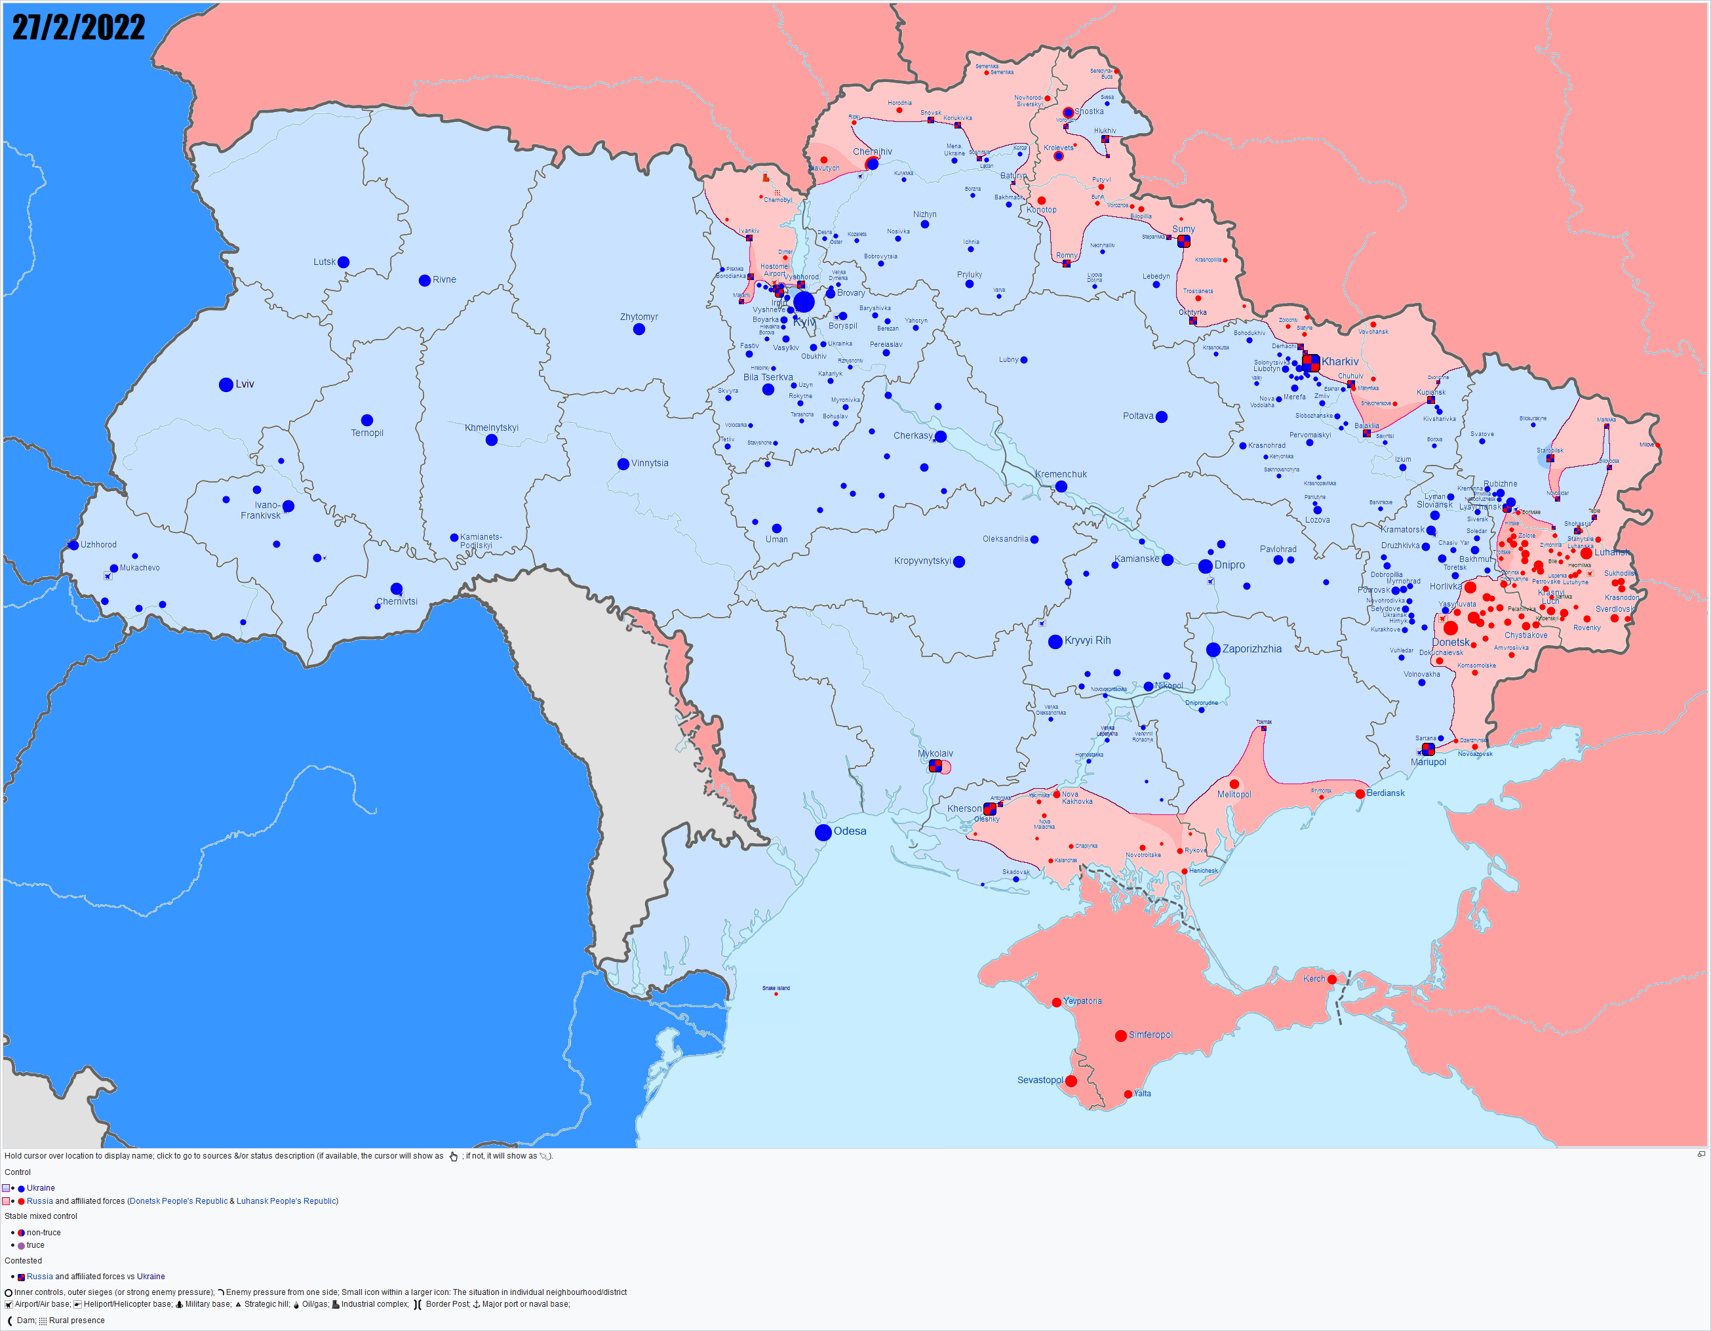This screenshot has height=1331, width=1711.
Task: Click the blue Odesa city marker
Action: point(823,832)
